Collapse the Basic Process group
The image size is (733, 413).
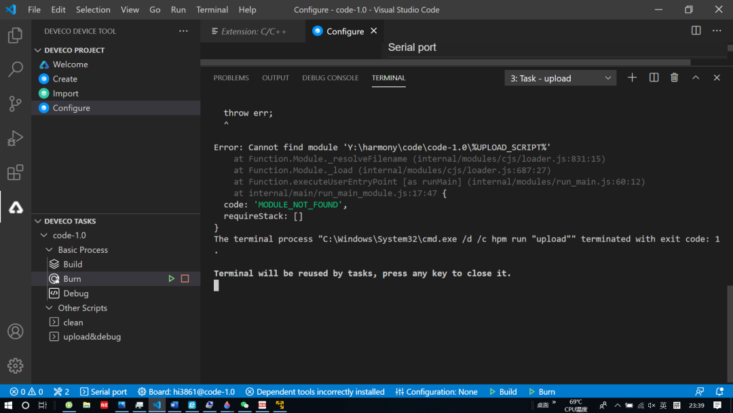click(49, 250)
